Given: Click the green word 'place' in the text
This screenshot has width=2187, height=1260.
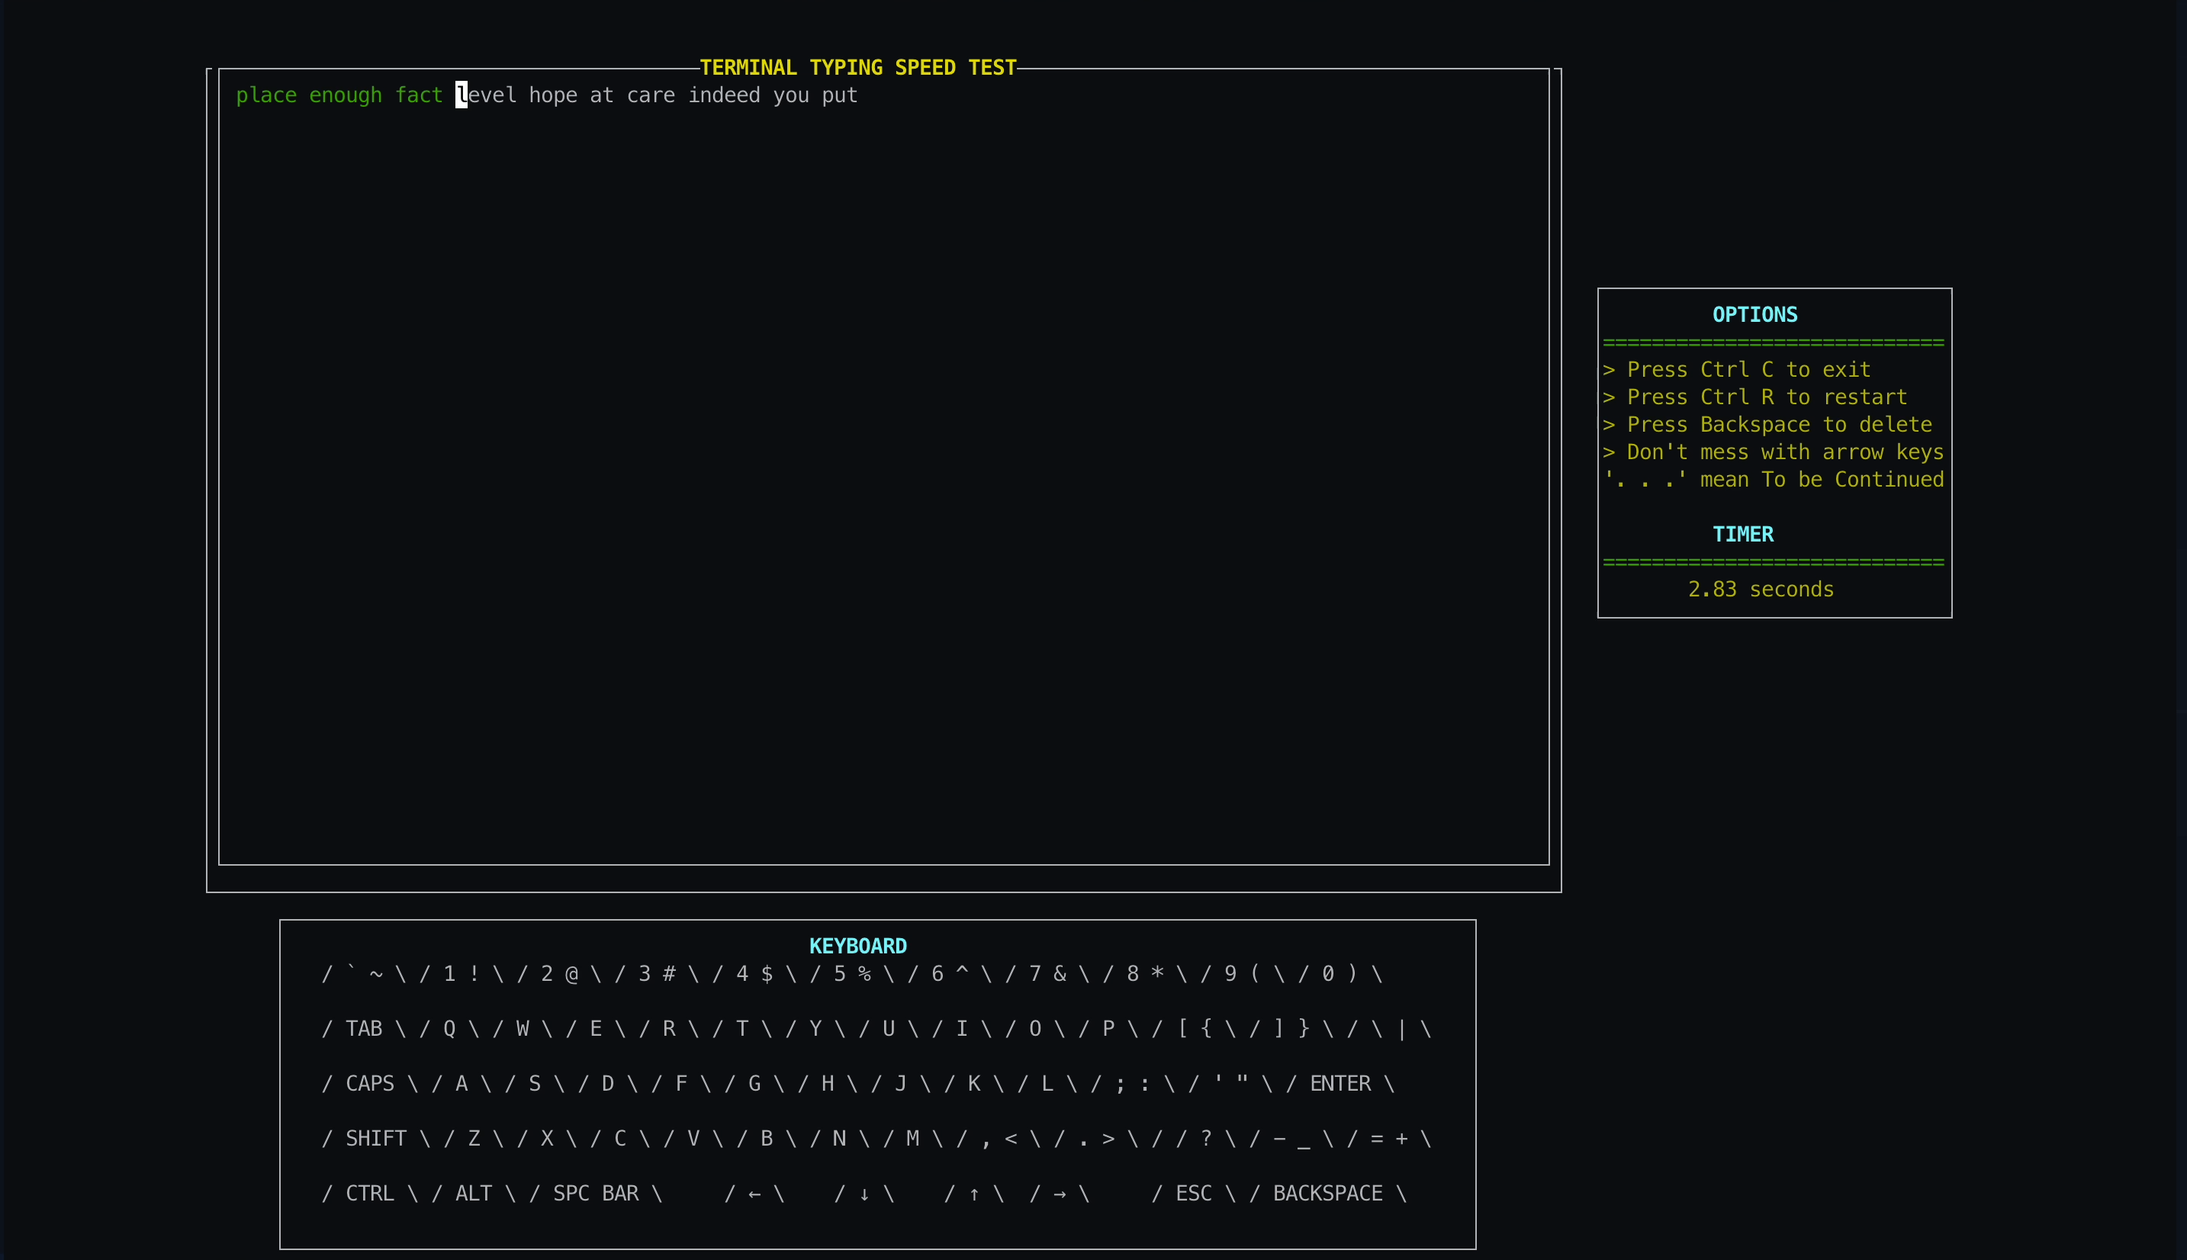Looking at the screenshot, I should coord(266,95).
